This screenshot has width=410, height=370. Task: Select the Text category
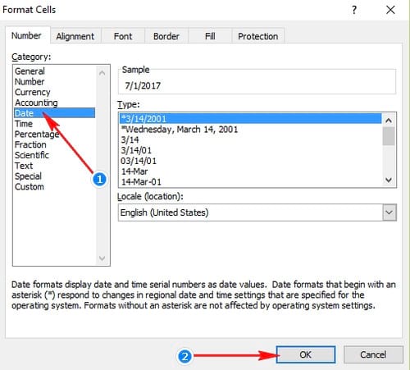pos(55,166)
